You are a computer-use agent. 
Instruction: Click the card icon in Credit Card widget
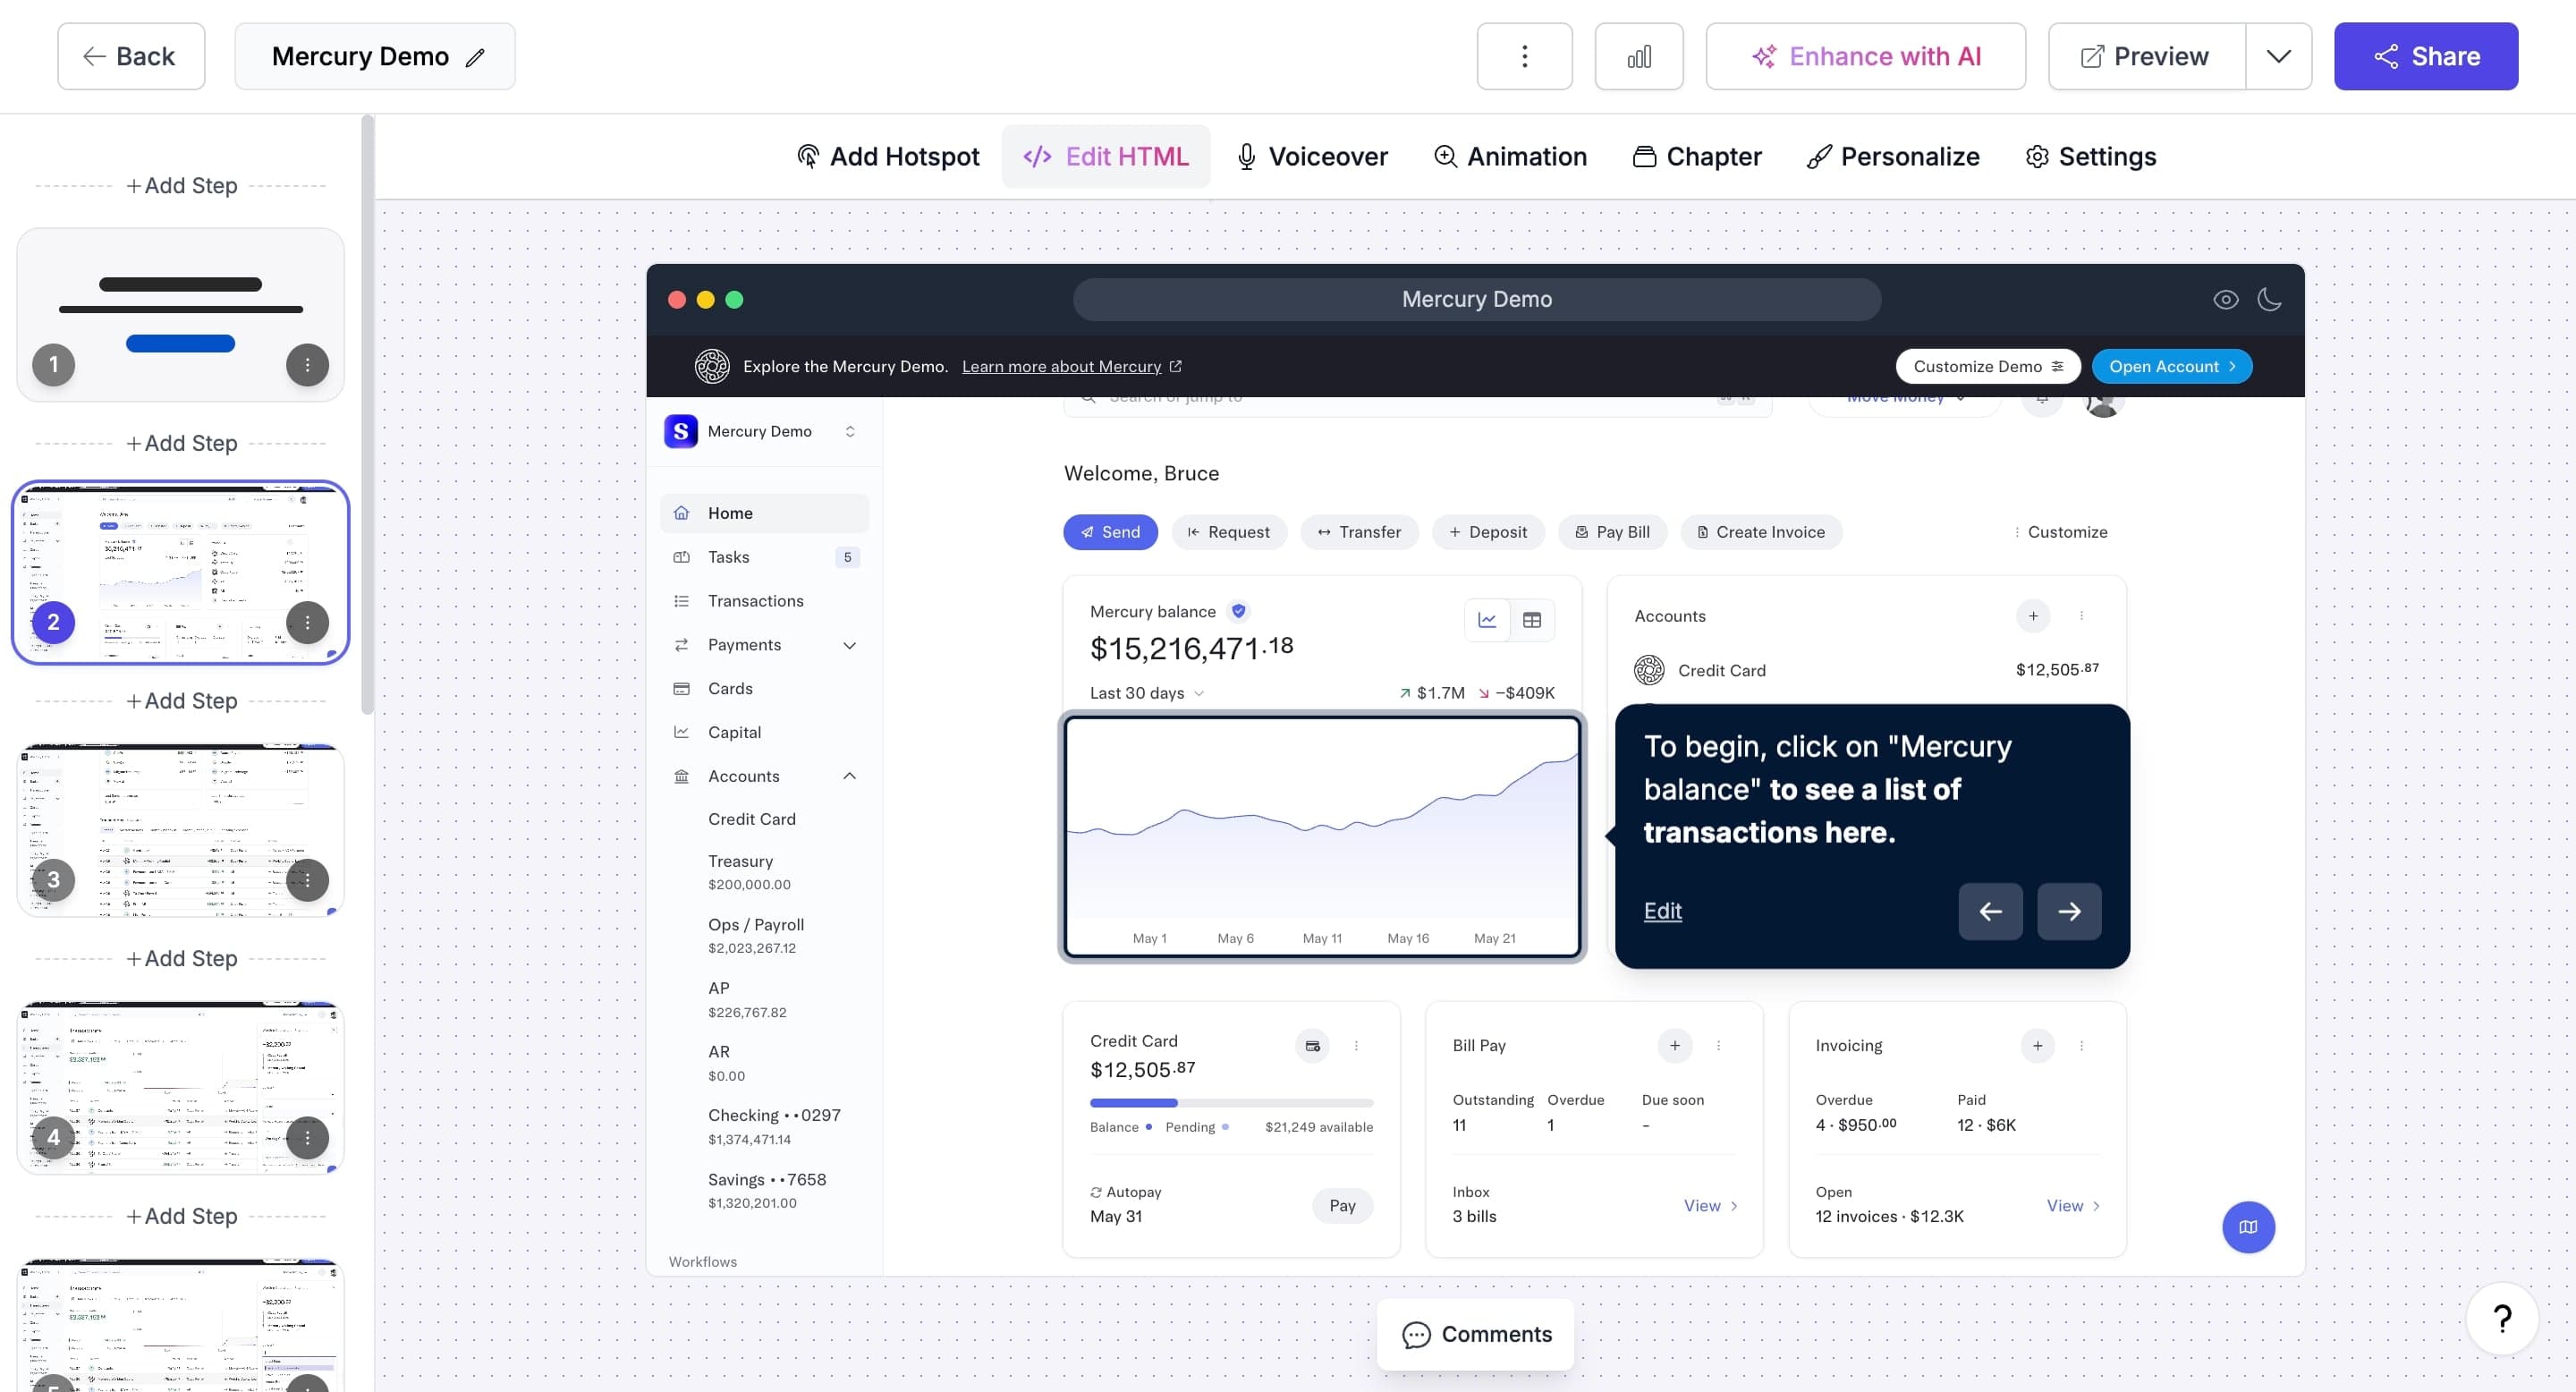1312,1046
